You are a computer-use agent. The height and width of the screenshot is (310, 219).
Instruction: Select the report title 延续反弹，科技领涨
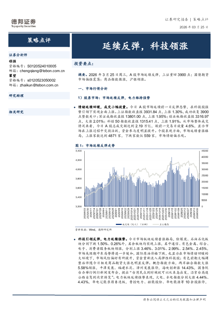click(x=145, y=46)
